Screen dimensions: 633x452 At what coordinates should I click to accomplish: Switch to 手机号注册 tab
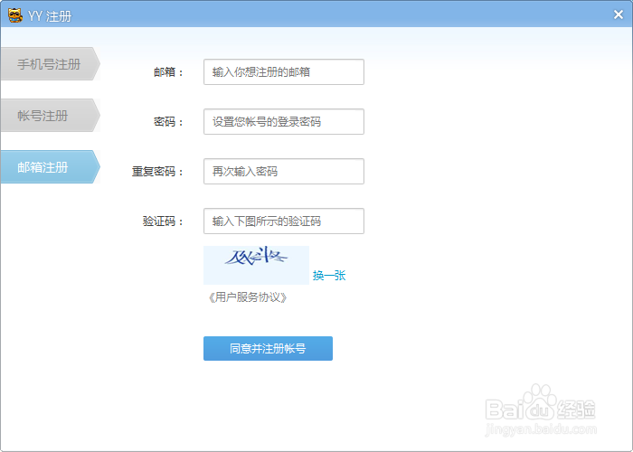click(x=50, y=64)
